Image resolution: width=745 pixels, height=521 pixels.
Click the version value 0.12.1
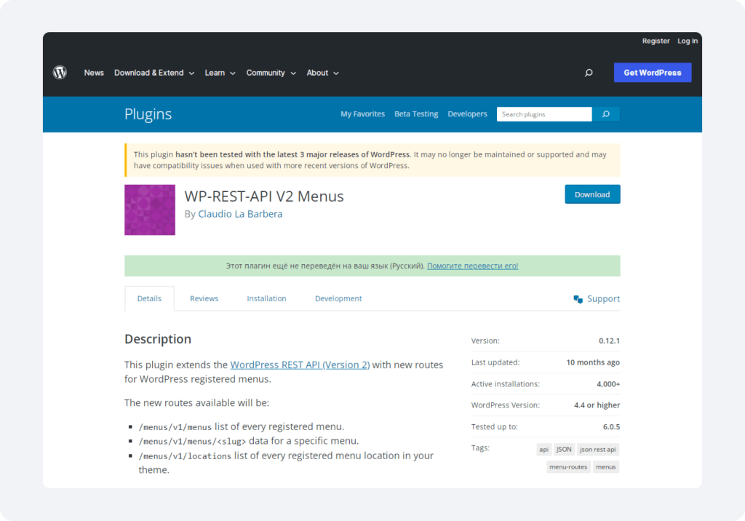[609, 341]
